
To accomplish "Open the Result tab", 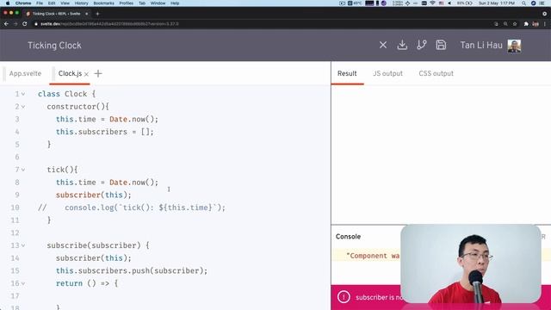I will pos(347,73).
